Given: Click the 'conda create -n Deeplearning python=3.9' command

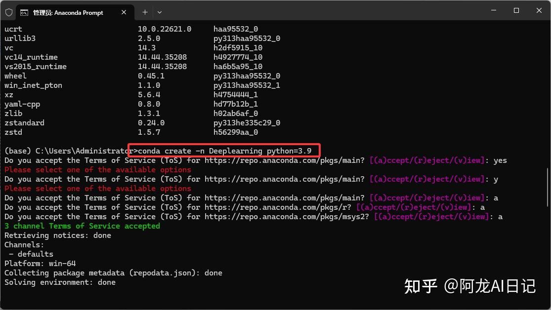Looking at the screenshot, I should coord(225,151).
